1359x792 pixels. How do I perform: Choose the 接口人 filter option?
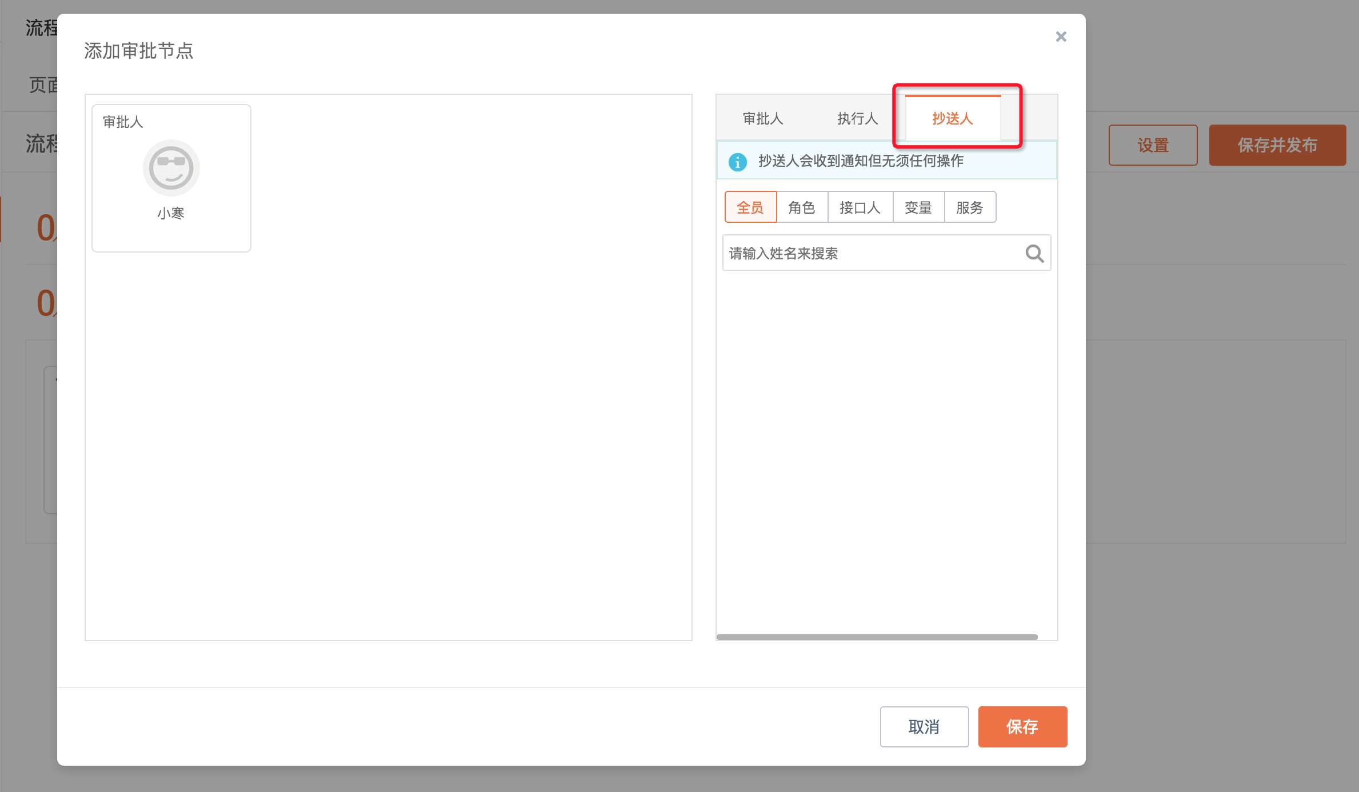860,207
